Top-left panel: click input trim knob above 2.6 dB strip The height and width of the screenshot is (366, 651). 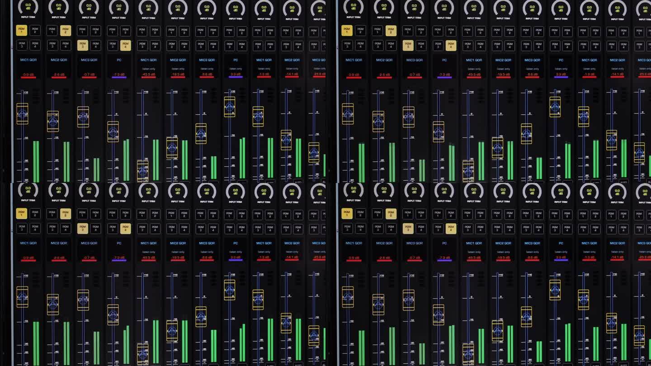pos(58,8)
